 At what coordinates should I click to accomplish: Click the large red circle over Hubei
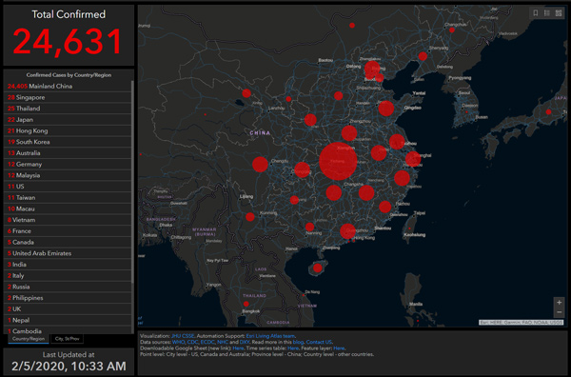(x=338, y=161)
